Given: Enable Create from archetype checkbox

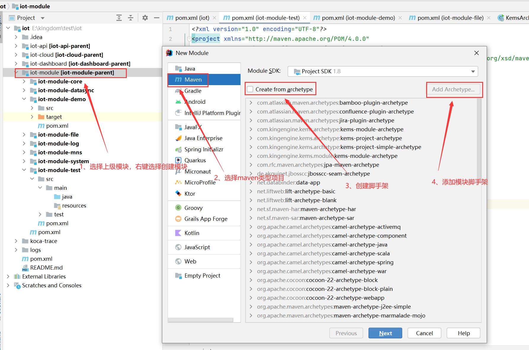Looking at the screenshot, I should (x=250, y=89).
